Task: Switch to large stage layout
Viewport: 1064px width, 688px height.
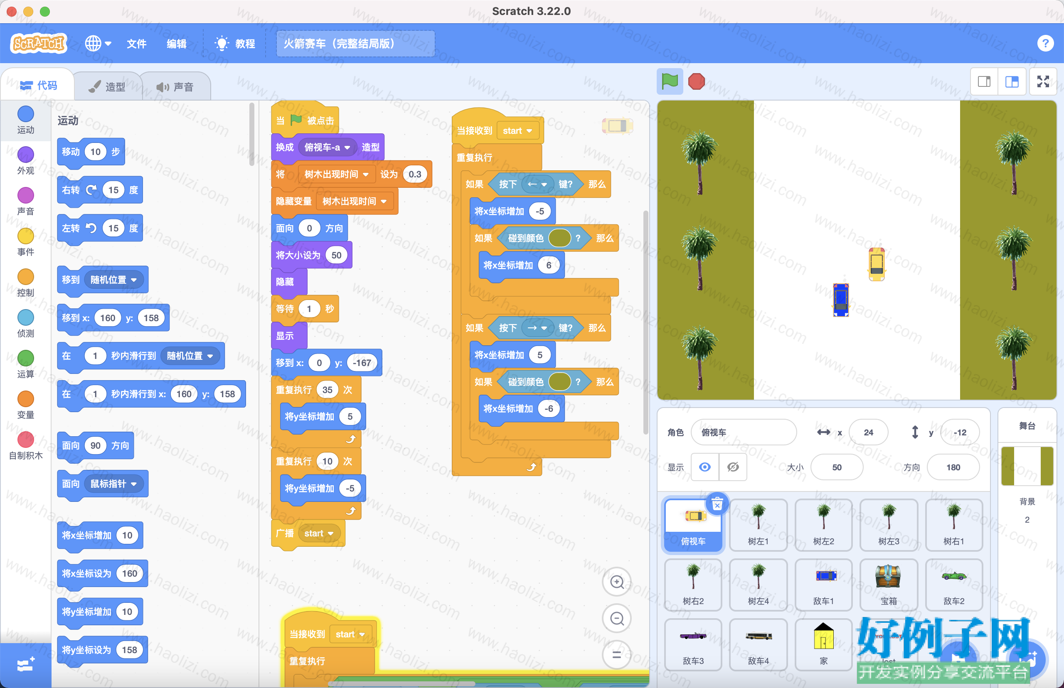Action: click(1012, 81)
